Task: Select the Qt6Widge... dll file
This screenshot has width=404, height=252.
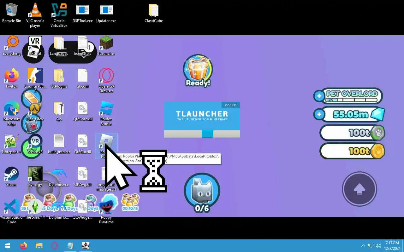Action: pyautogui.click(x=82, y=210)
